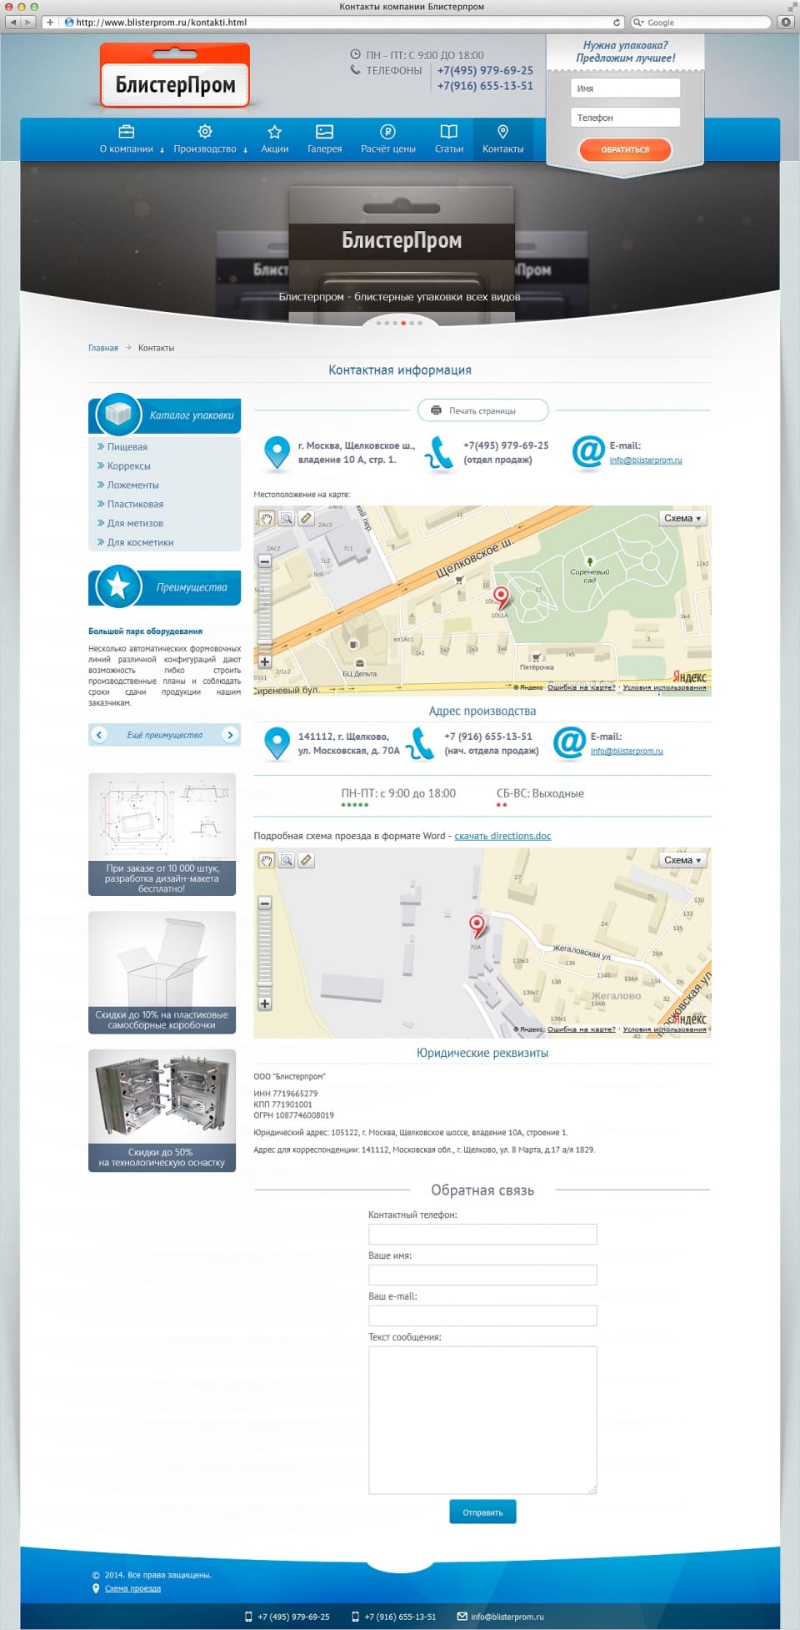Open the Схема dropdown on first map
Screen dimensions: 800x1630
pos(683,518)
